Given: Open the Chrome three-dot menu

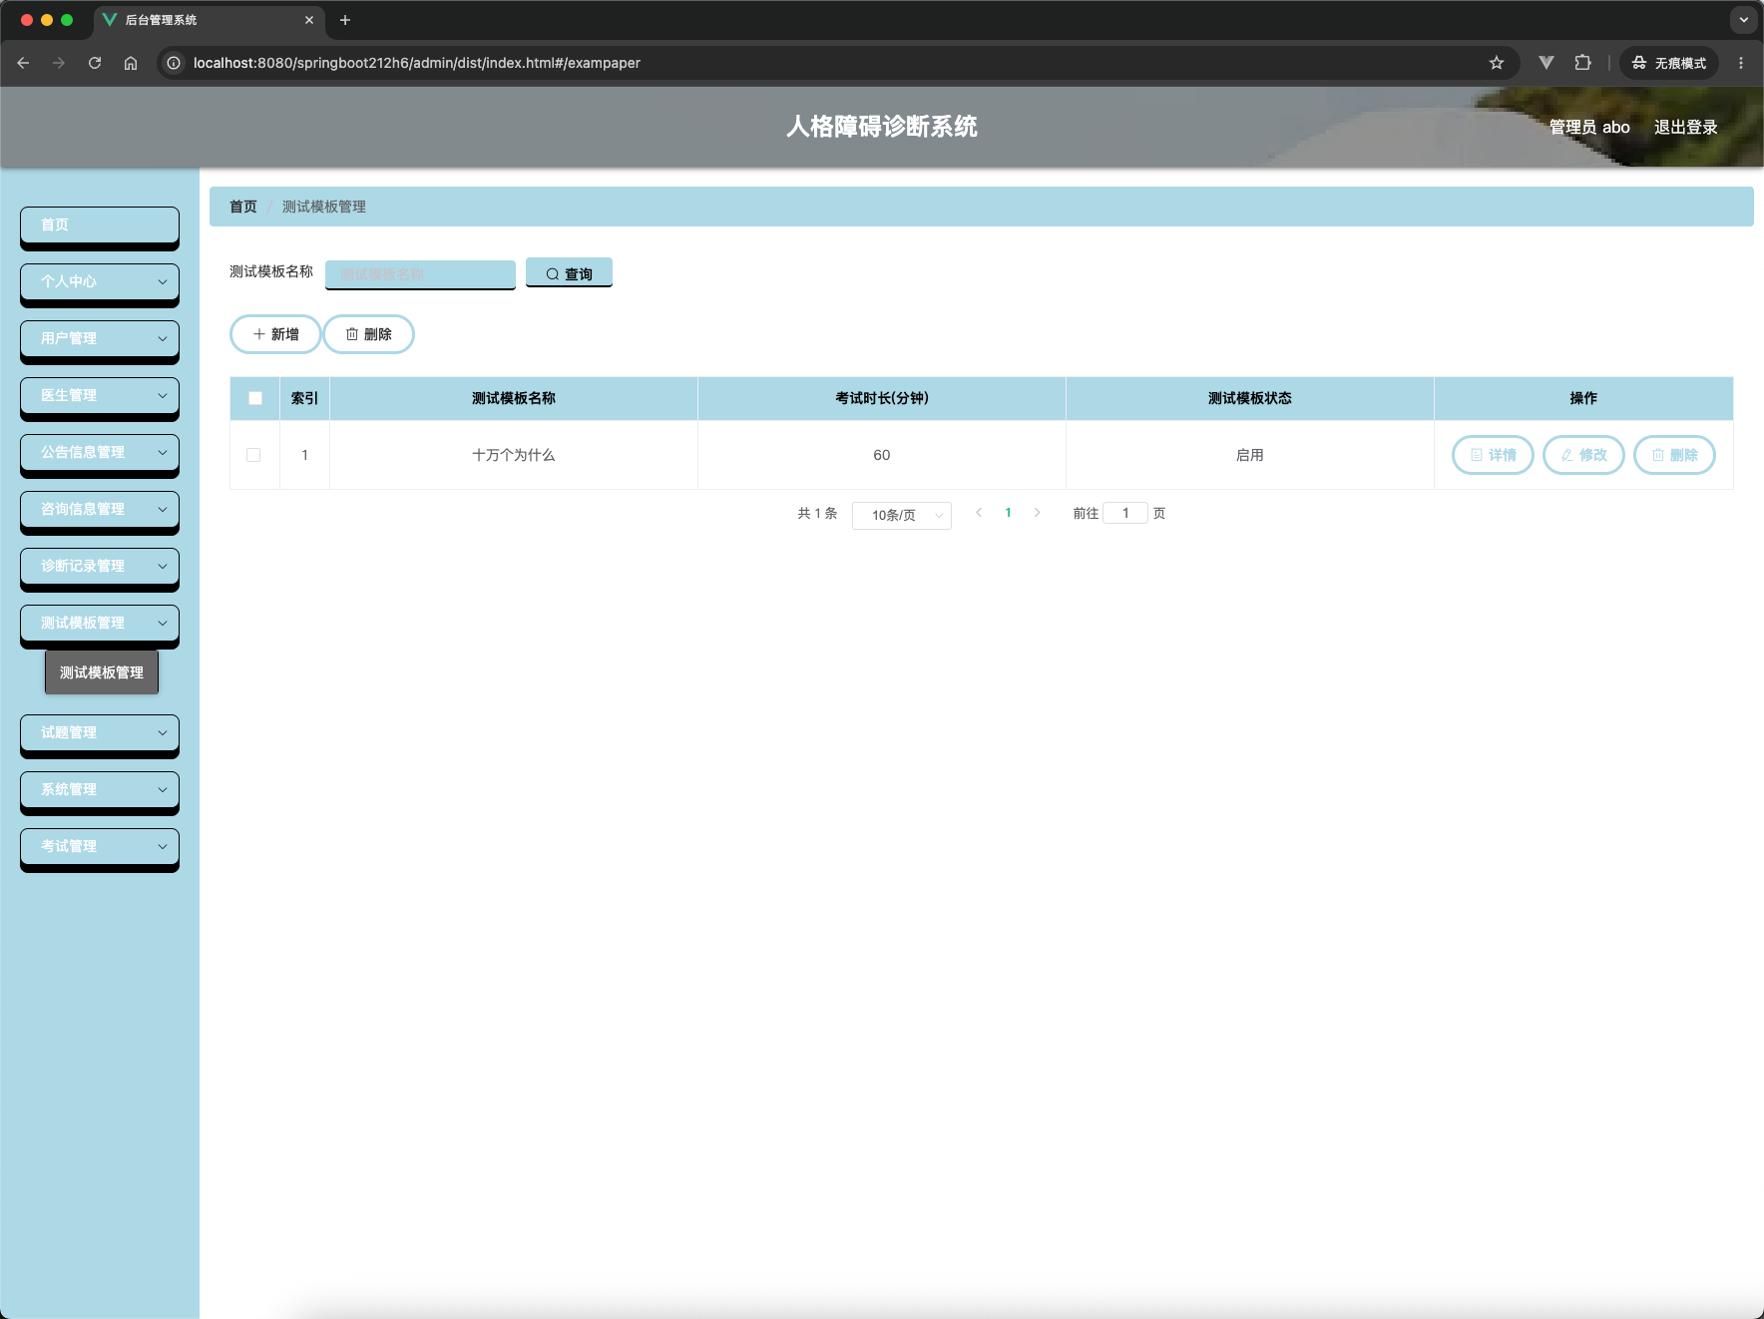Looking at the screenshot, I should tap(1741, 63).
